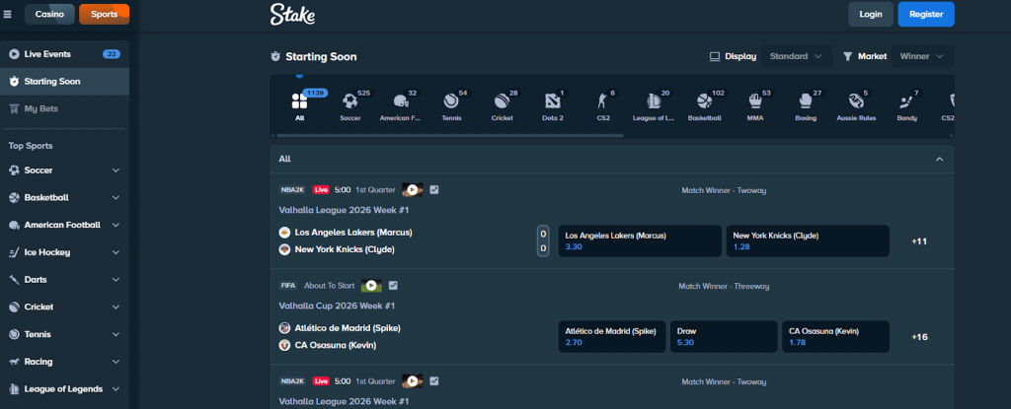Bet on New York Knicks at 1.28
This screenshot has height=409, width=1011.
point(808,240)
